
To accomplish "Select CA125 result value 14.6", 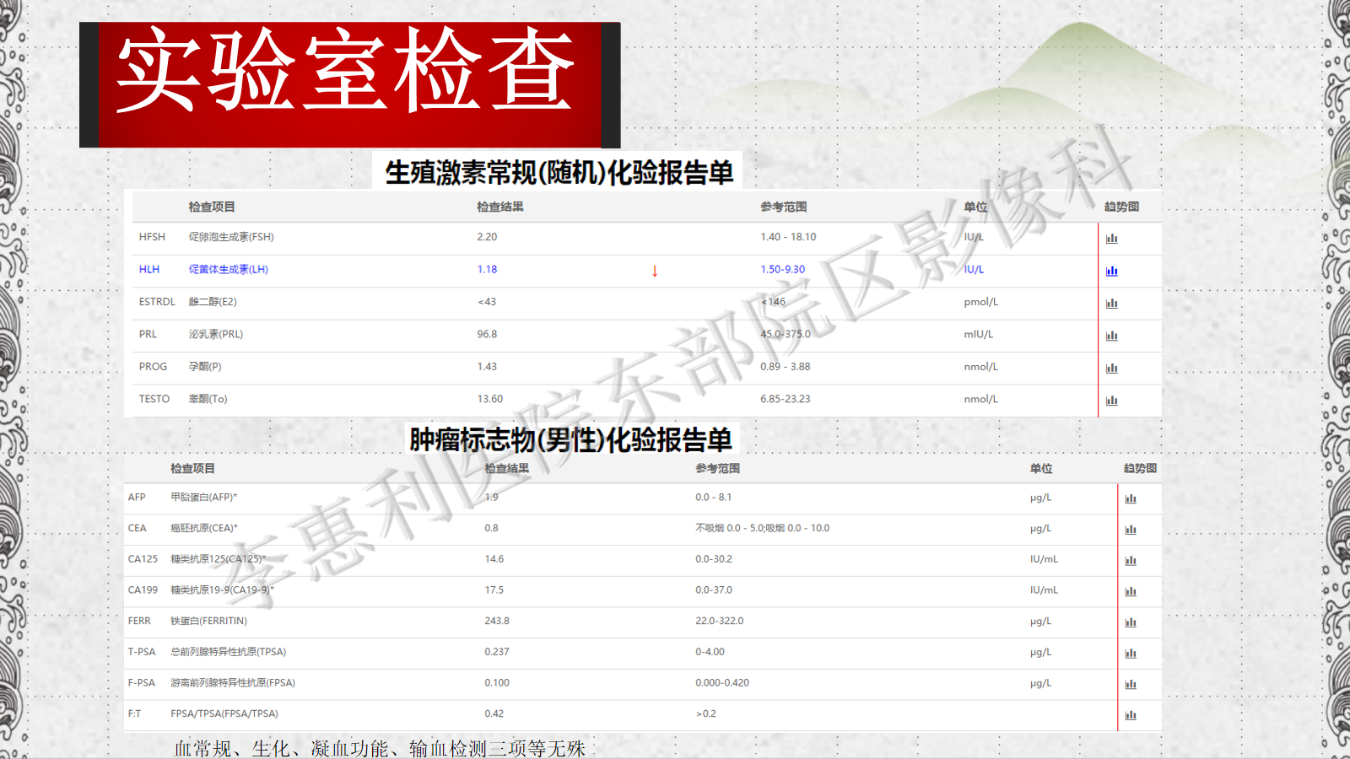I will pos(494,559).
